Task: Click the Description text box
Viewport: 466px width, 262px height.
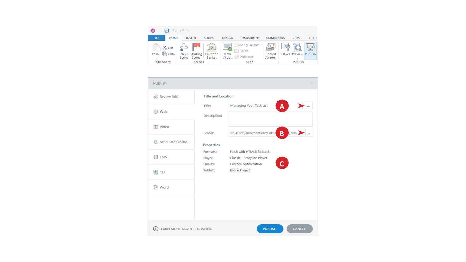Action: [x=271, y=119]
